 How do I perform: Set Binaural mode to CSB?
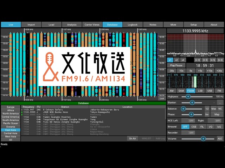(x=194, y=127)
